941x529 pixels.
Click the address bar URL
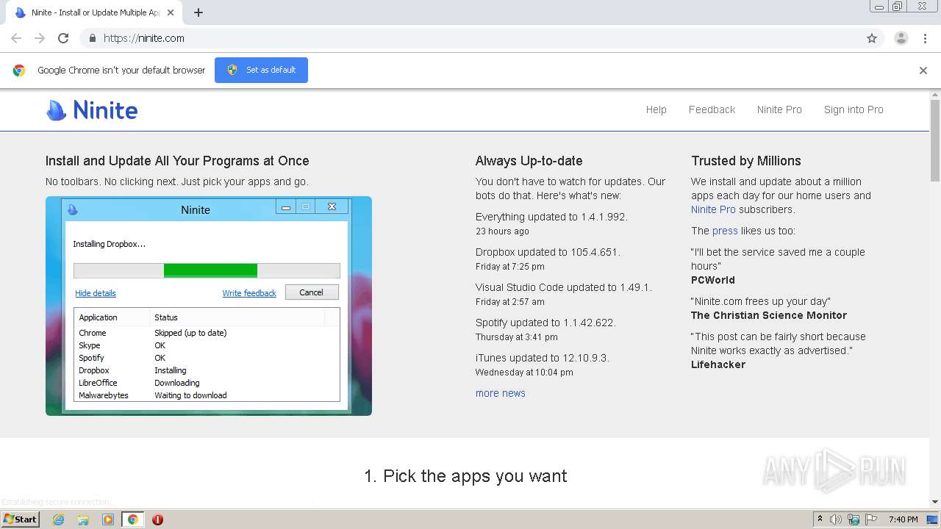(144, 38)
